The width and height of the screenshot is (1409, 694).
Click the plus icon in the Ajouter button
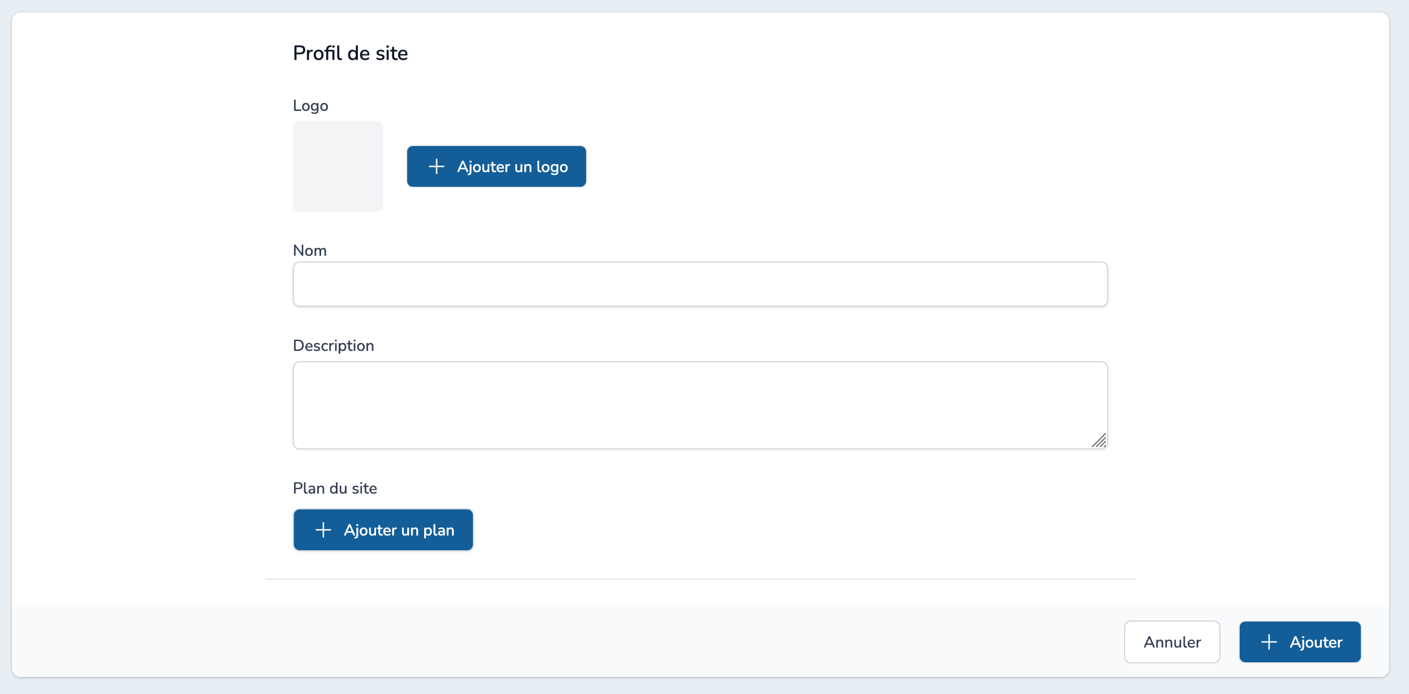[1269, 641]
